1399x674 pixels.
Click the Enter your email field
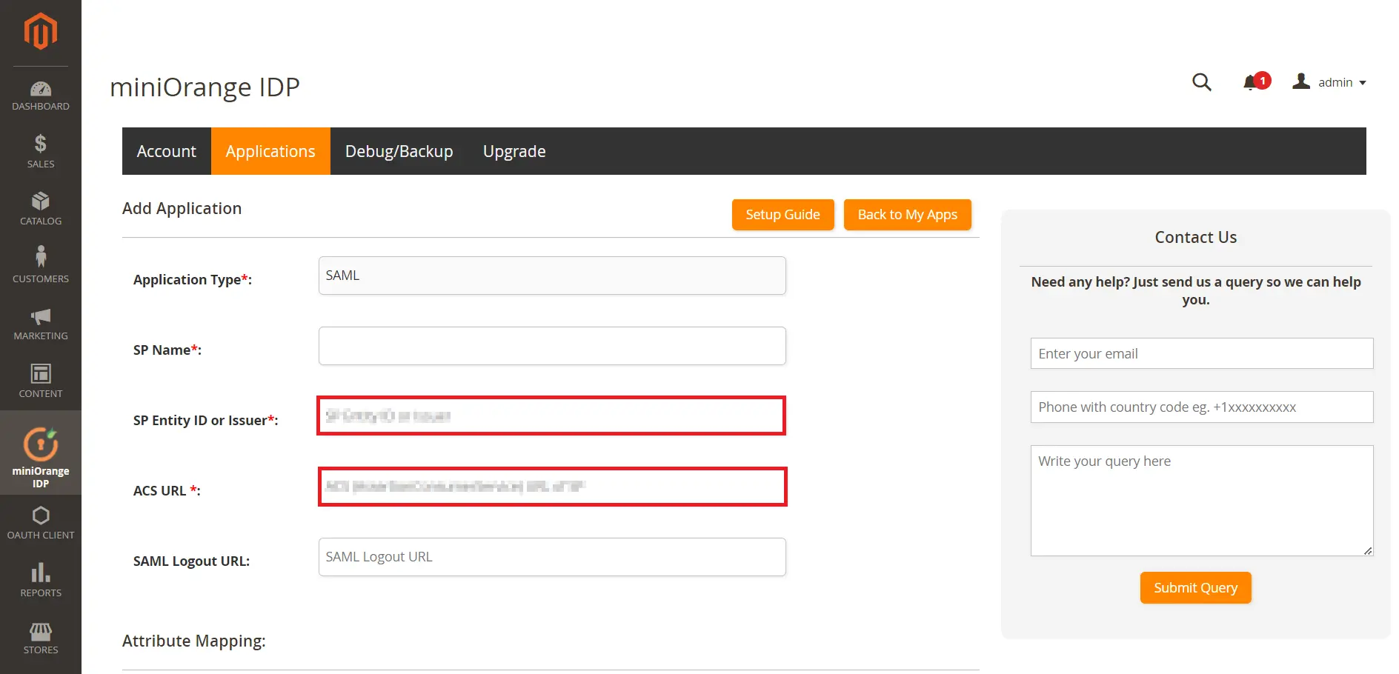(1202, 353)
